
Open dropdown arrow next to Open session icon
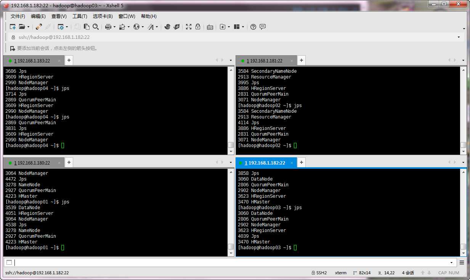point(28,27)
